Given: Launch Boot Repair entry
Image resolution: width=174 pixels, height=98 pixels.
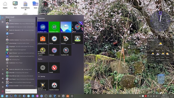Looking at the screenshot, I should point(20,79).
